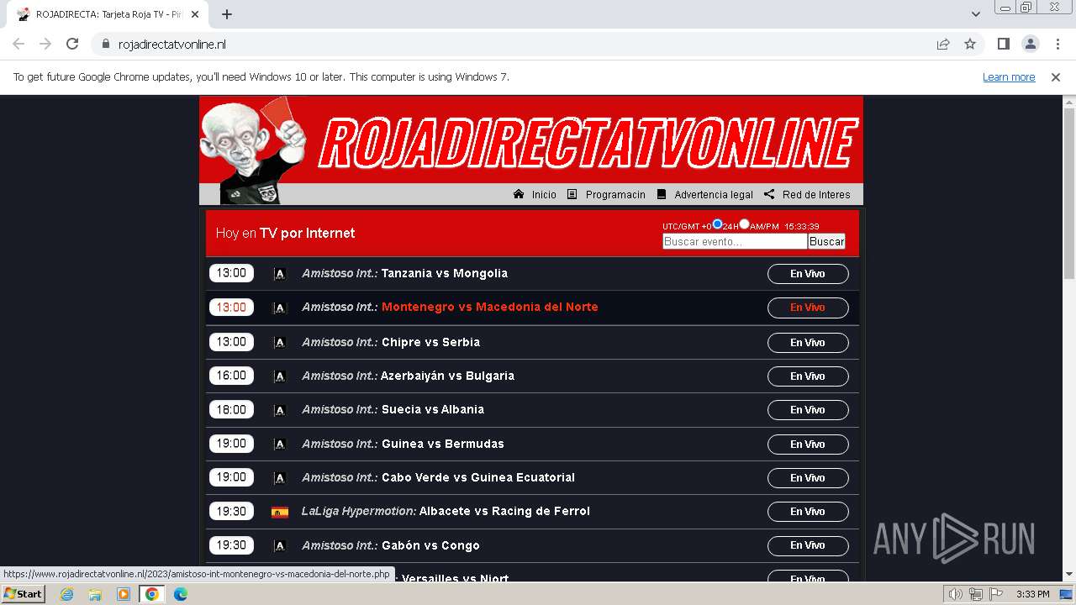This screenshot has height=605, width=1076.
Task: Open En Vivo for Tanzania vs Mongolia
Action: pos(808,274)
